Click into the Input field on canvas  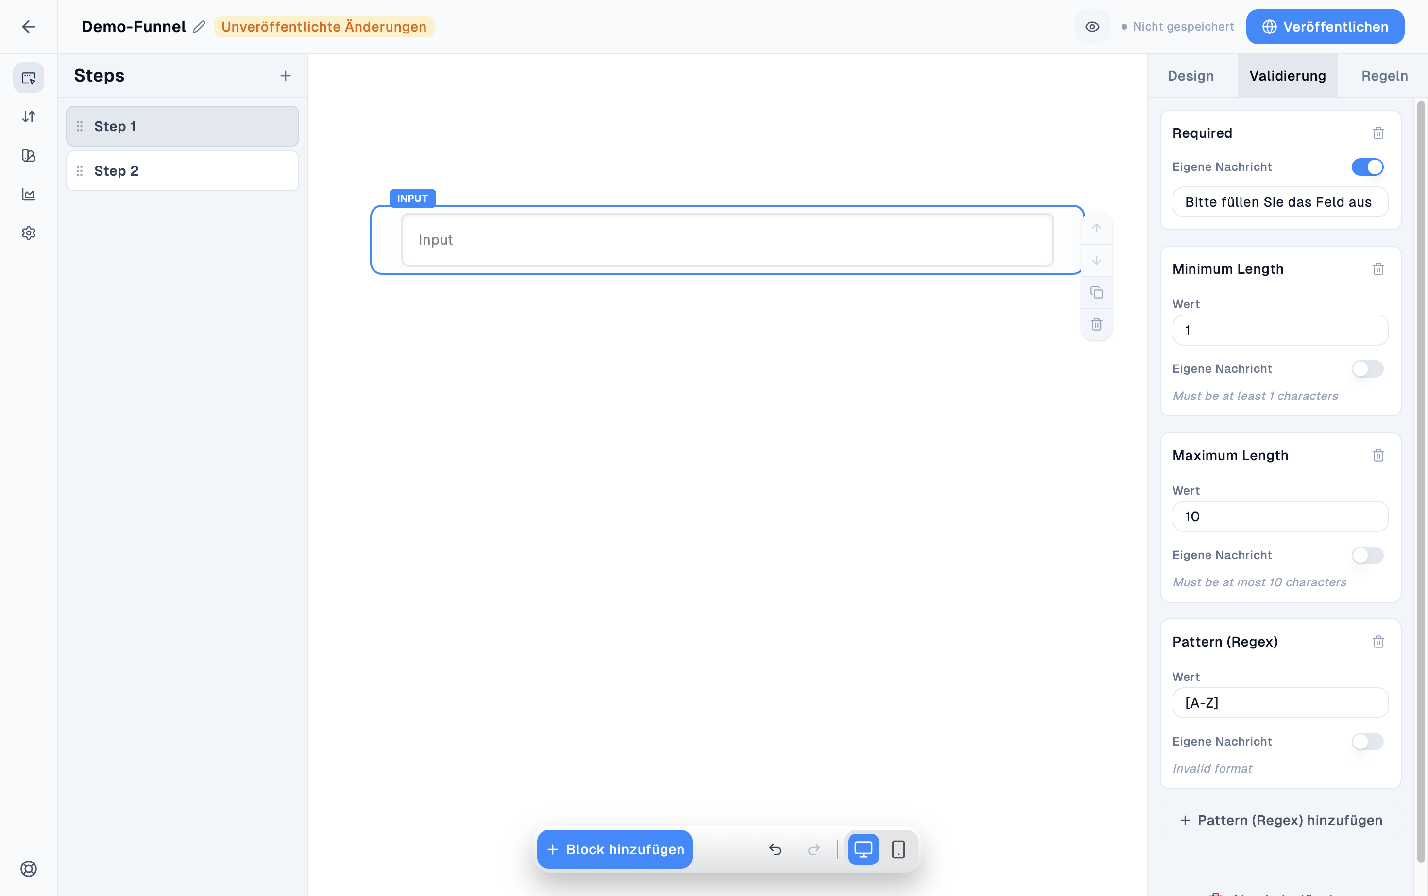[727, 240]
